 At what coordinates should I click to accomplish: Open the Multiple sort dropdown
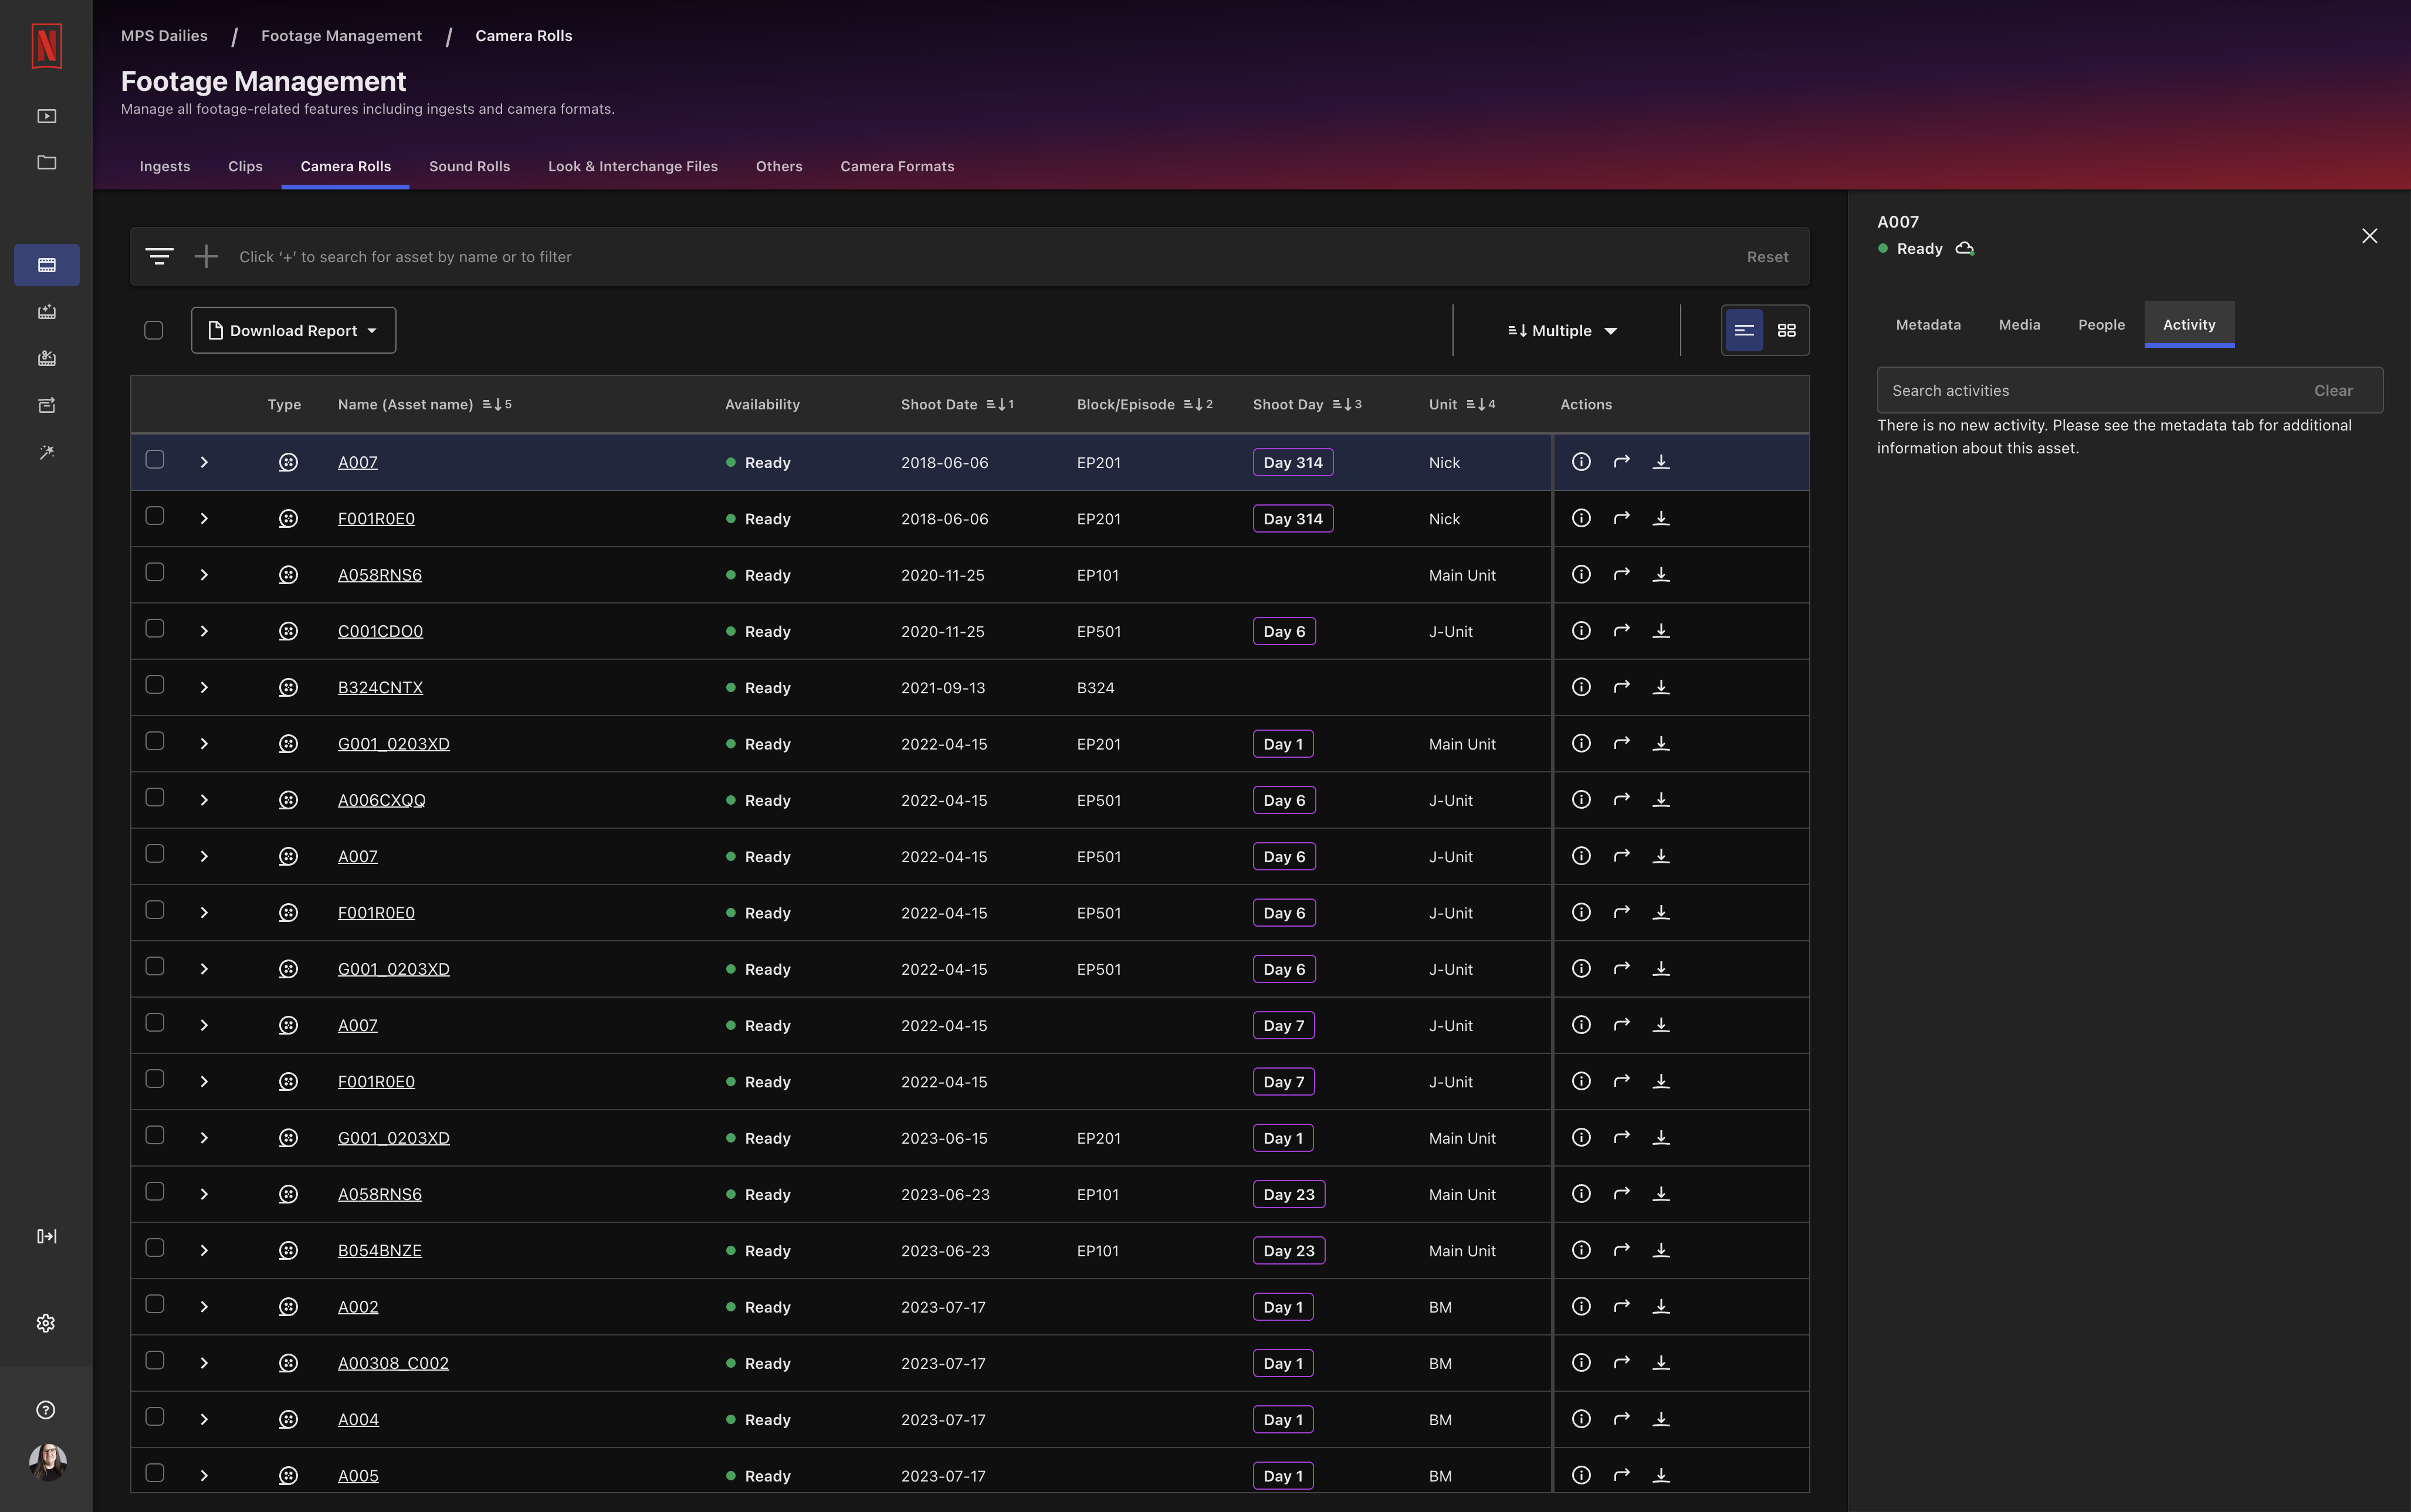[x=1560, y=330]
